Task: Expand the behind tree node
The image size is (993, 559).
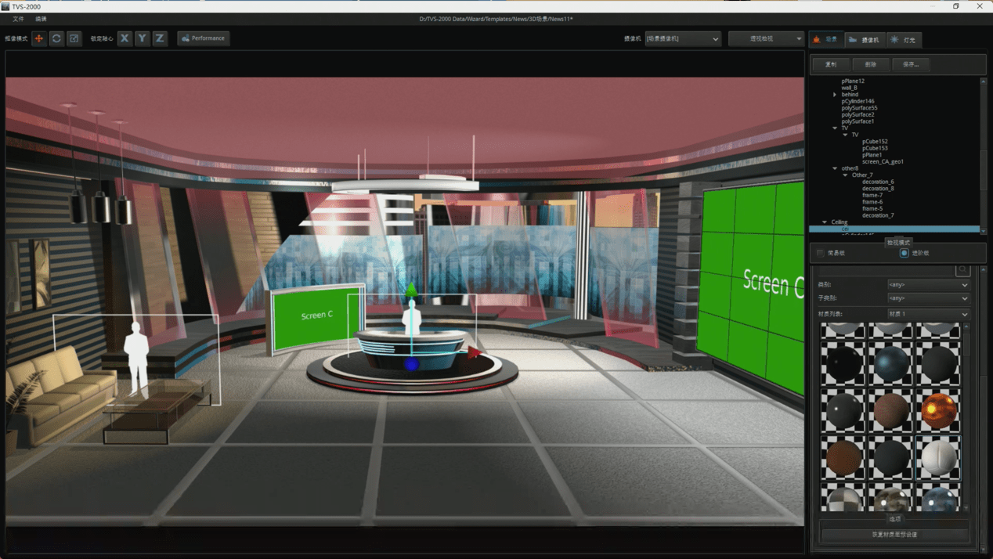Action: (x=835, y=95)
